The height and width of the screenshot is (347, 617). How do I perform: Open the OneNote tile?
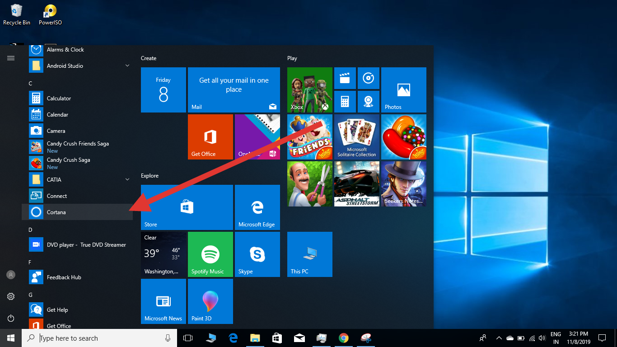(x=257, y=137)
